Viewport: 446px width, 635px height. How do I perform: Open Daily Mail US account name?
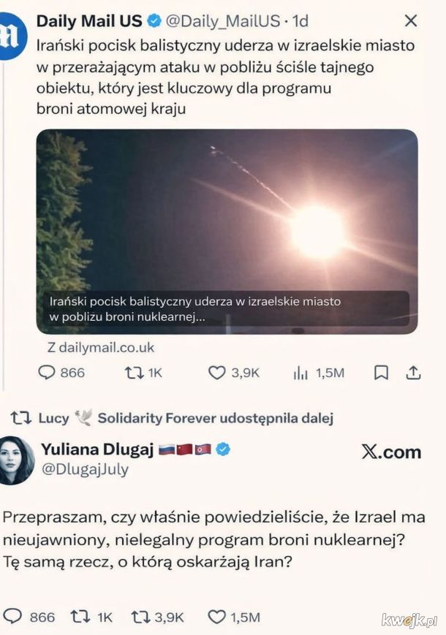pyautogui.click(x=89, y=20)
